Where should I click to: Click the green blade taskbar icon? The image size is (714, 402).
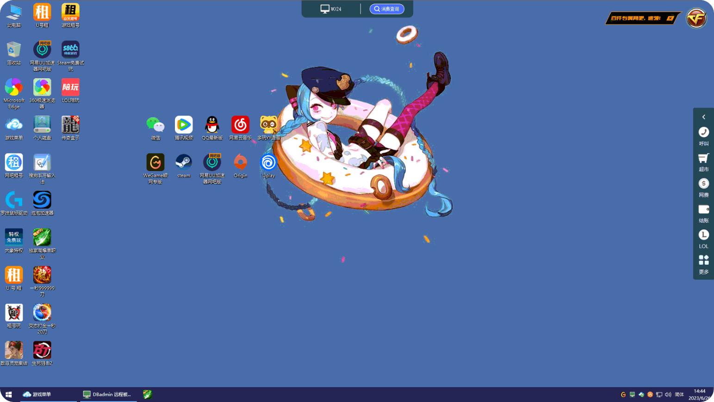tap(148, 394)
